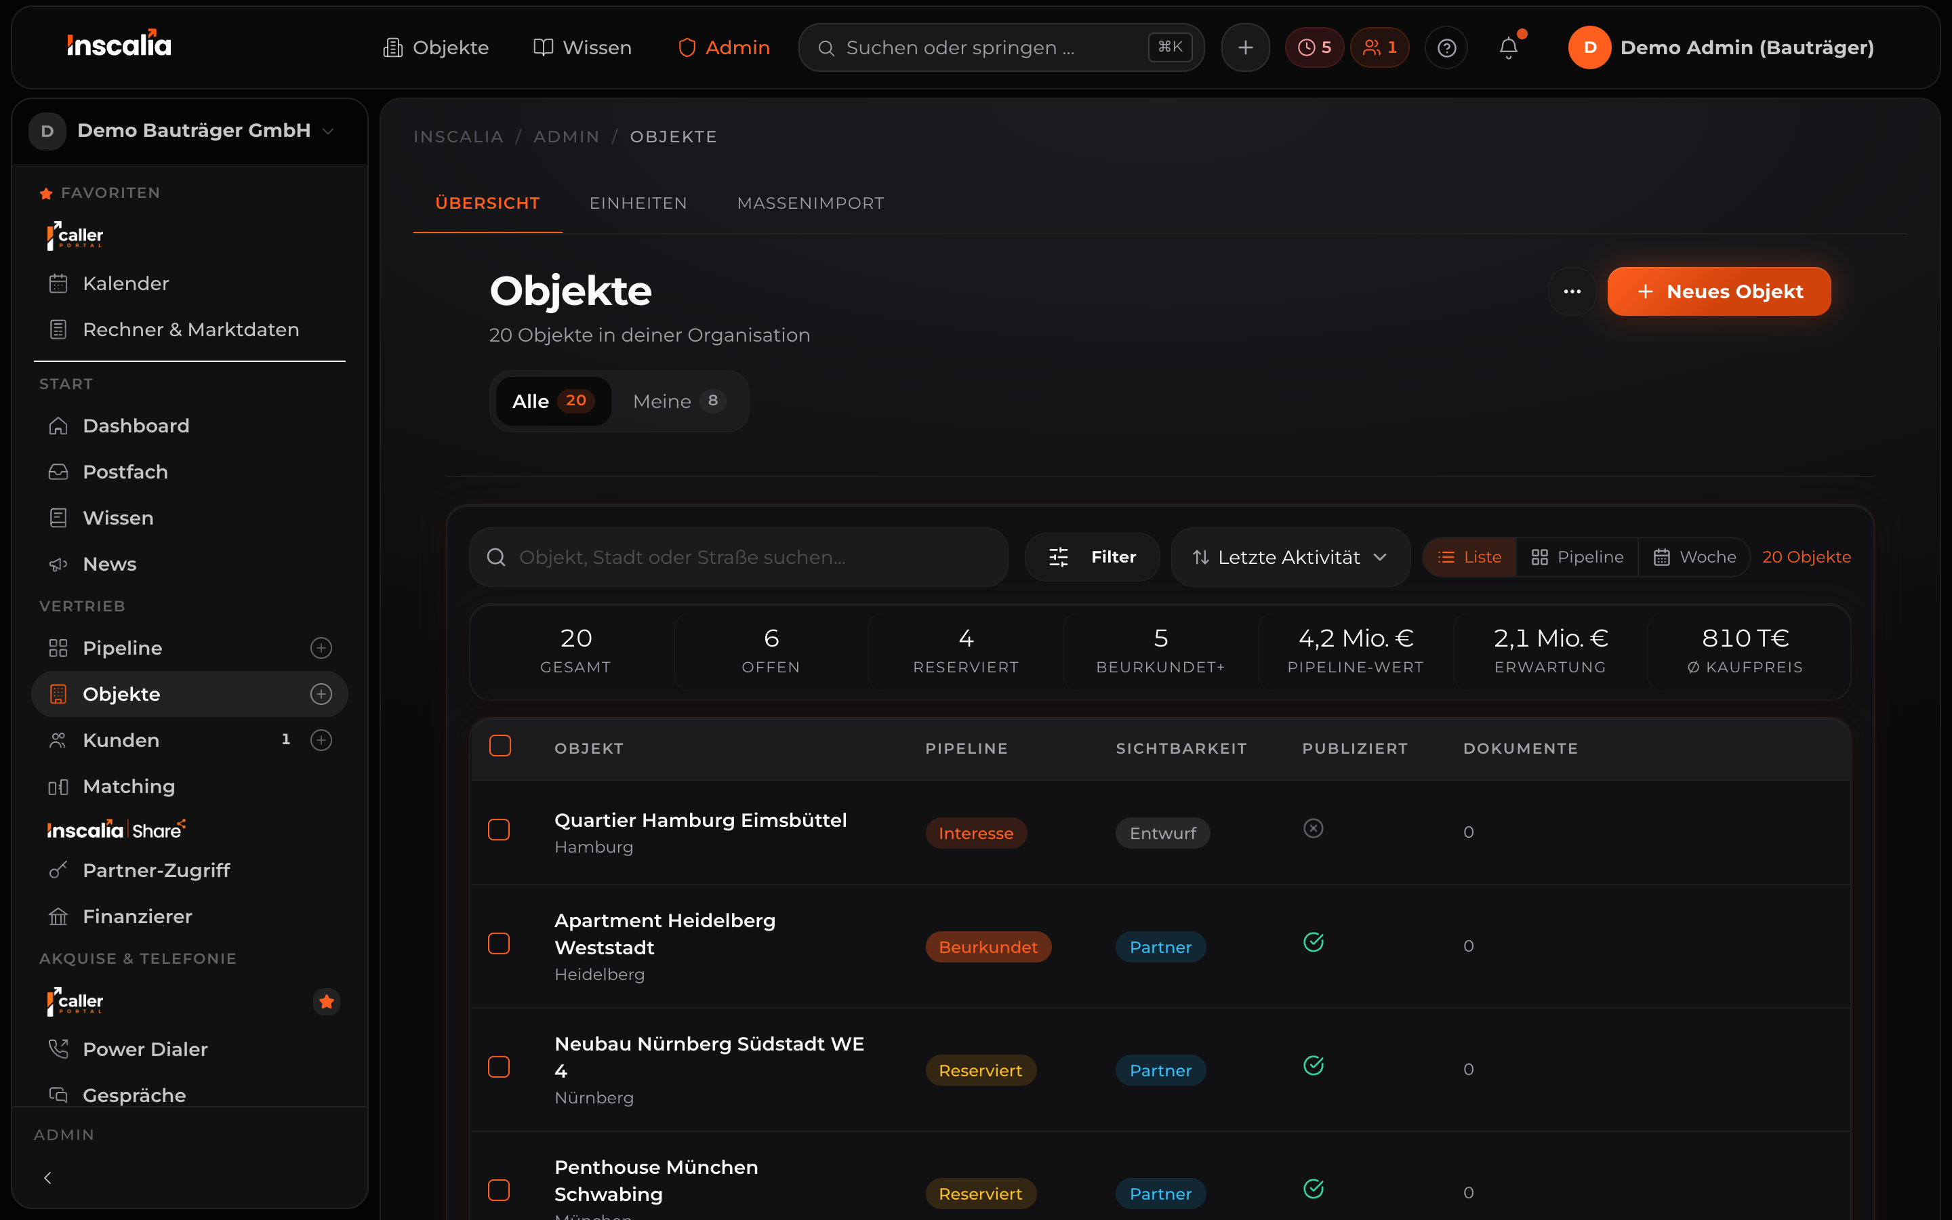Open Kalender in the favorites
Screen dimensions: 1952x1220
click(190, 283)
